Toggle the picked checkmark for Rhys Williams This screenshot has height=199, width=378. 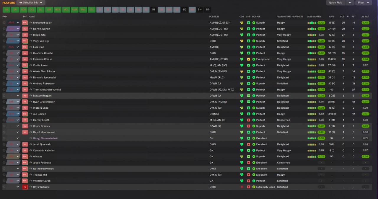coord(4,187)
